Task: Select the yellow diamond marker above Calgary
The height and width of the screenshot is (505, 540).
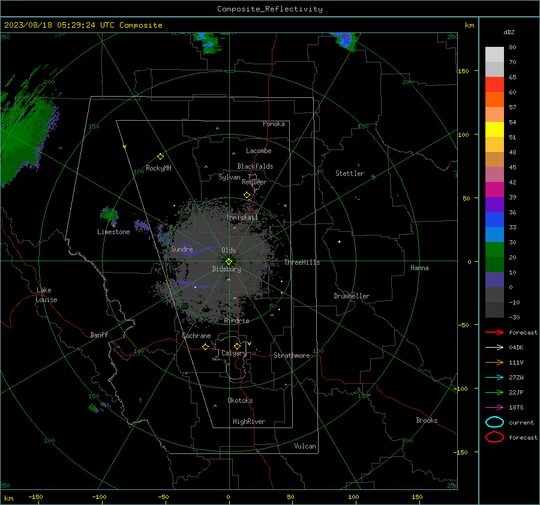Action: (237, 346)
